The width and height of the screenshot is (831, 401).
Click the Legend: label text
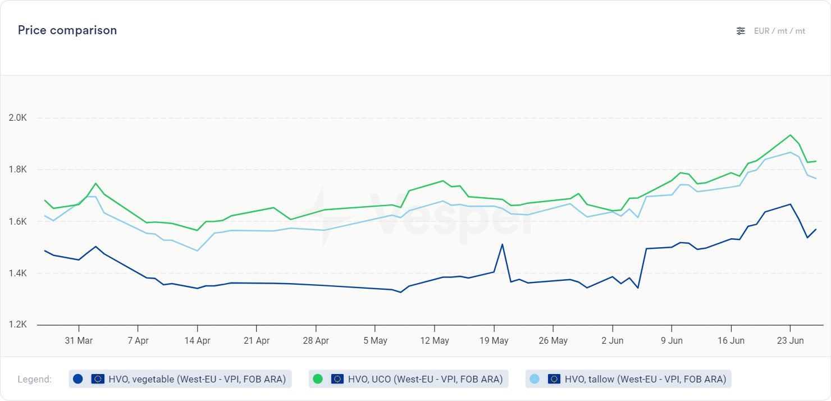(35, 379)
